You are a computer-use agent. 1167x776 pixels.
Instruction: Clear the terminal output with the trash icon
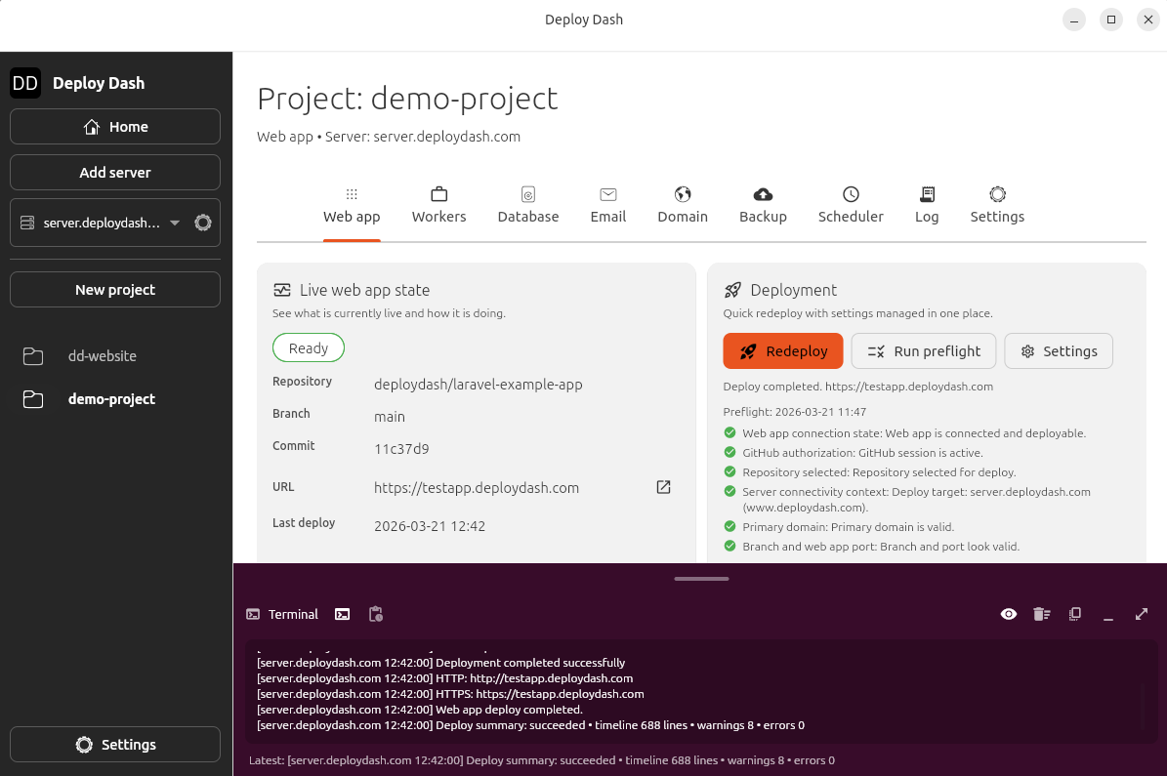[x=1041, y=614]
